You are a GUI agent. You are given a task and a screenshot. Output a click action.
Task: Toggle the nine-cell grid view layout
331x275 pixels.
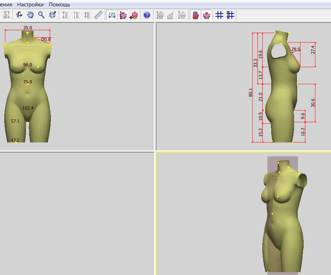(230, 15)
